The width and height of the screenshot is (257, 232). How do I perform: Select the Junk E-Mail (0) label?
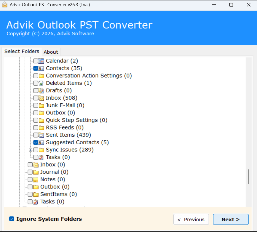coord(65,105)
